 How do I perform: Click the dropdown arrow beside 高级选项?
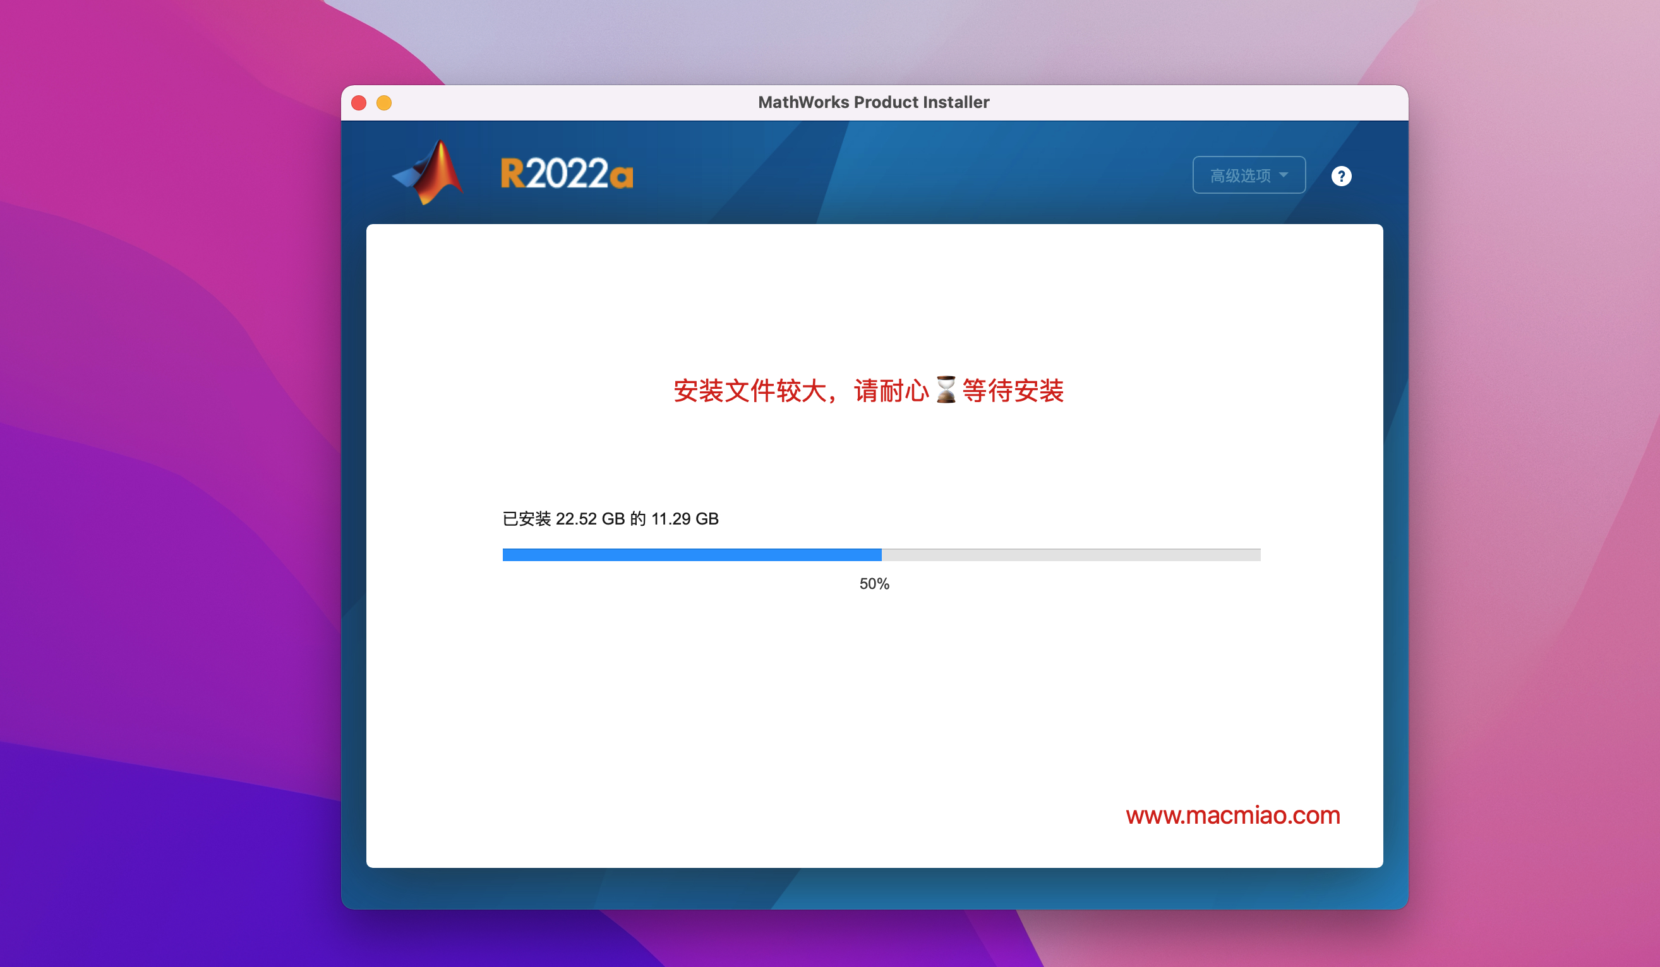[1283, 175]
